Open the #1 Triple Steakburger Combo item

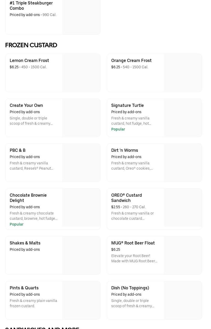(x=31, y=6)
